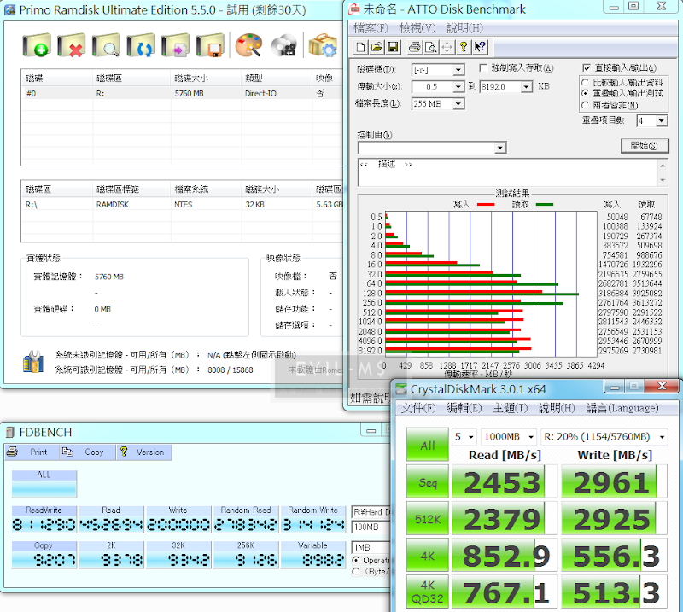Click the Start button in ATTO Disk Benchmark
This screenshot has height=612, width=683.
[645, 145]
